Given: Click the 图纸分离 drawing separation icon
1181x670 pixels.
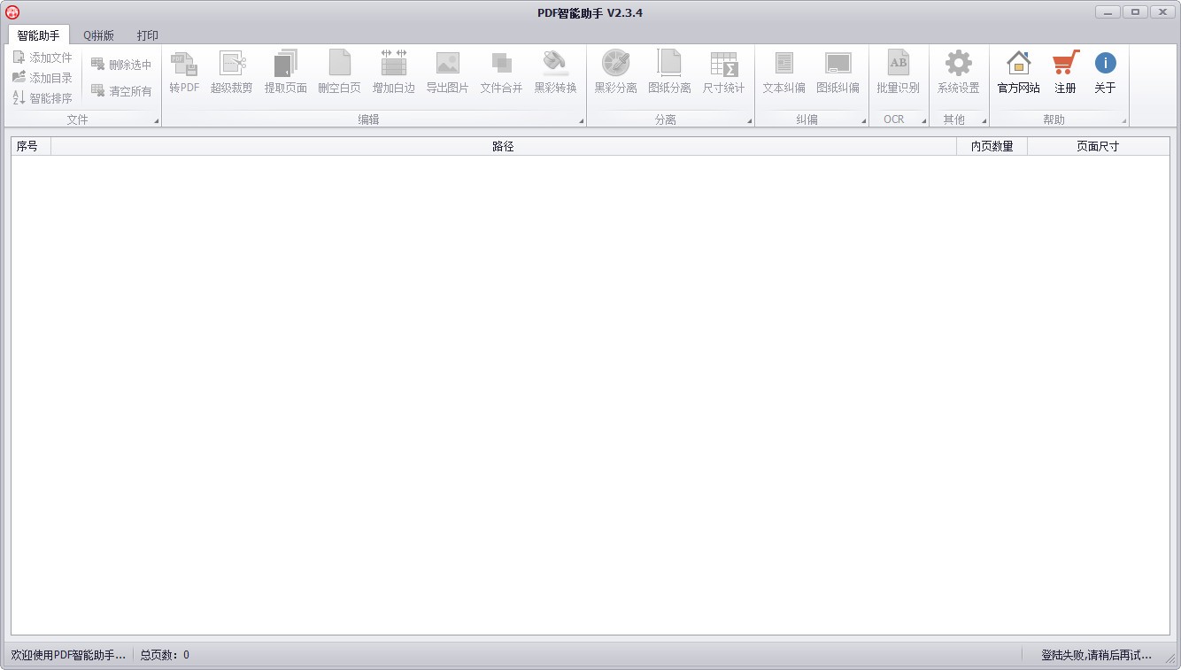Looking at the screenshot, I should point(669,63).
